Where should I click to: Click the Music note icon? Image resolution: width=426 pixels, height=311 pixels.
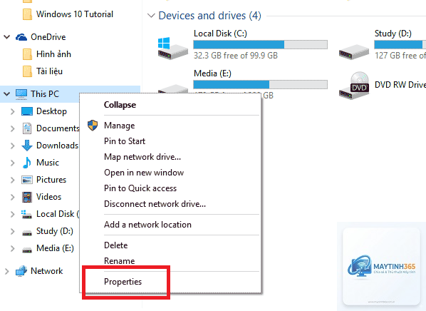[26, 163]
